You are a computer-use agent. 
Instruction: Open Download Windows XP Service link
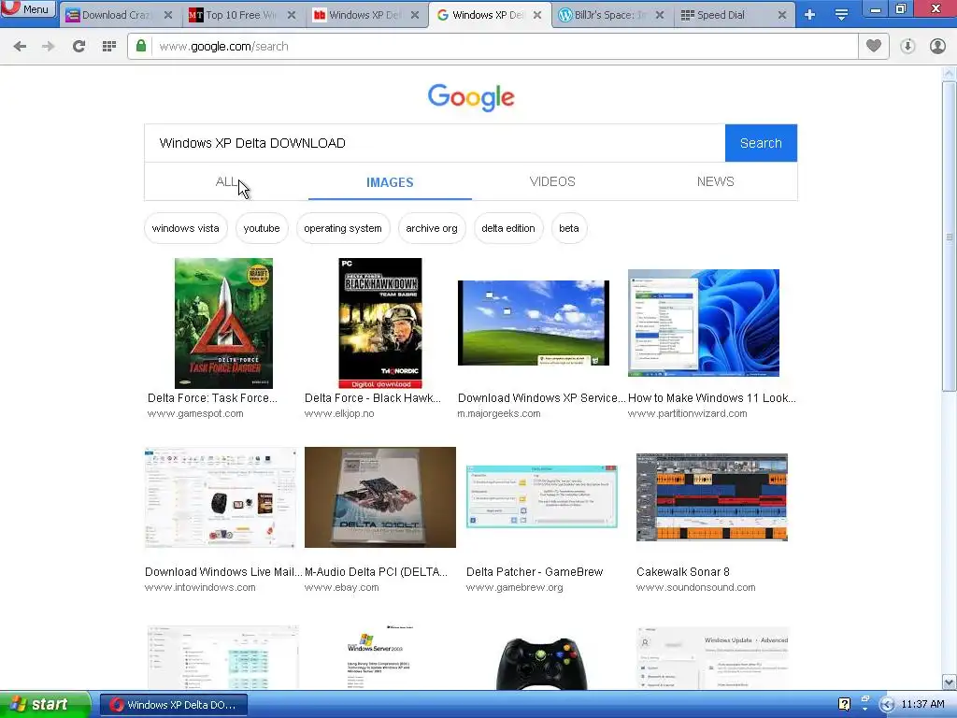(541, 398)
